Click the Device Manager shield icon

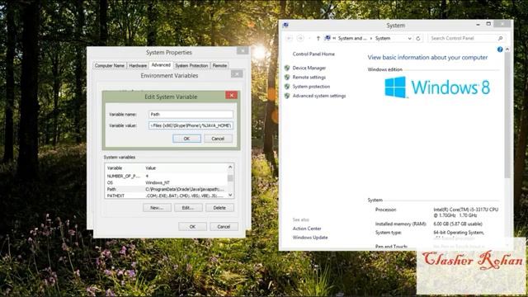tap(287, 68)
